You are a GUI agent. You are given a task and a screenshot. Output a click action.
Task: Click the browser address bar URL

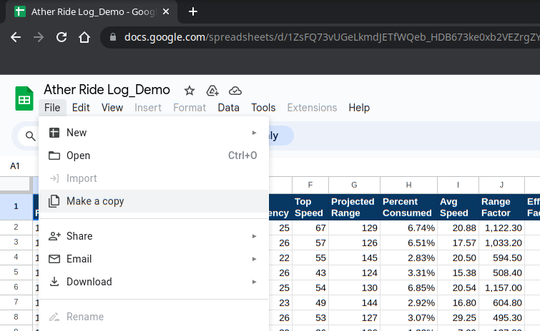[330, 37]
